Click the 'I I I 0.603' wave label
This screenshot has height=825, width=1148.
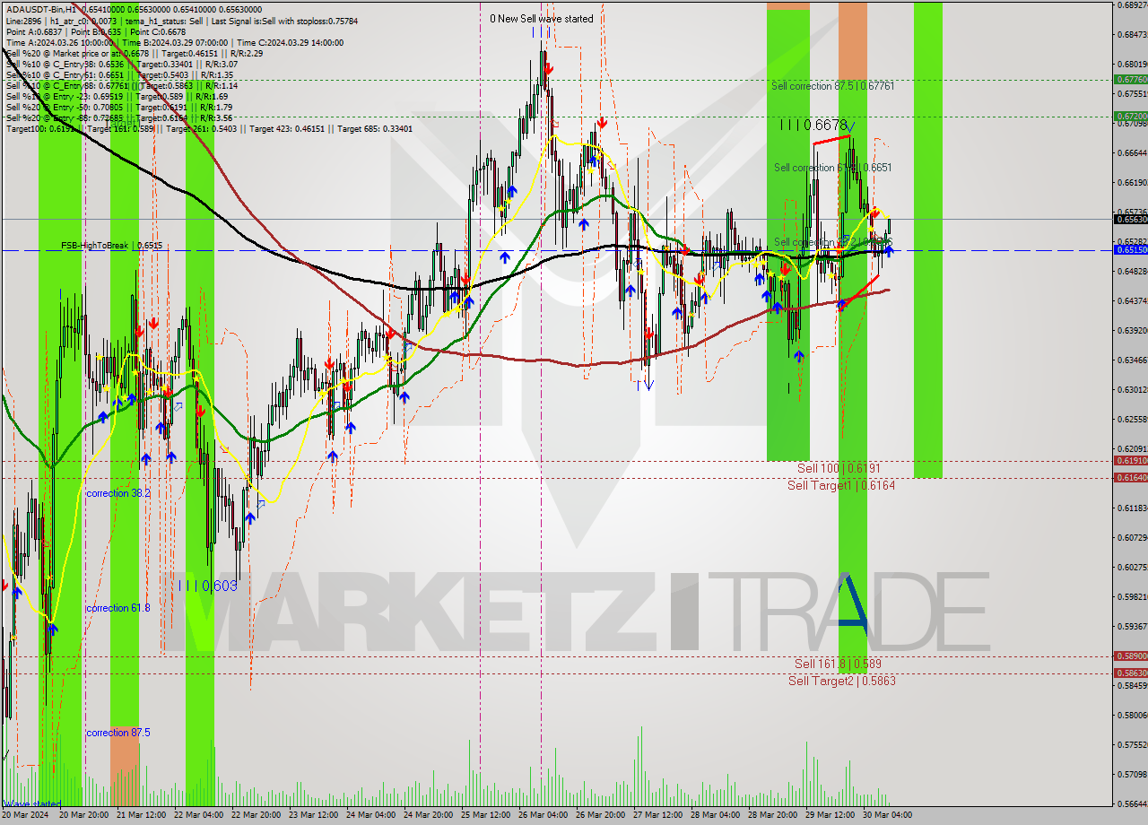click(207, 586)
